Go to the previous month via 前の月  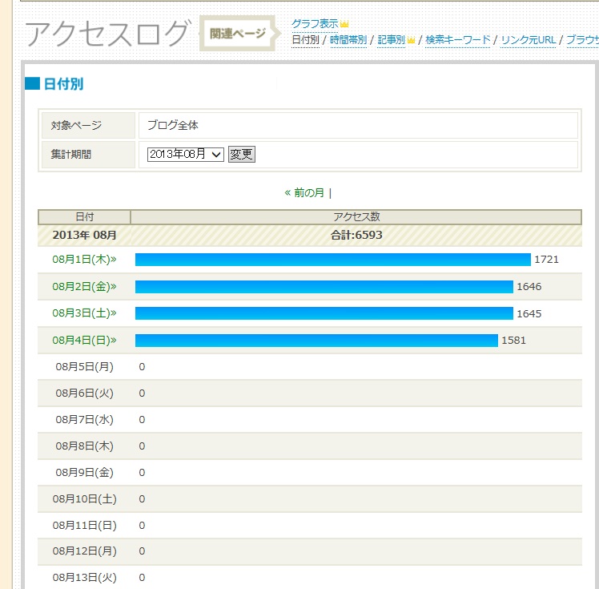click(304, 193)
